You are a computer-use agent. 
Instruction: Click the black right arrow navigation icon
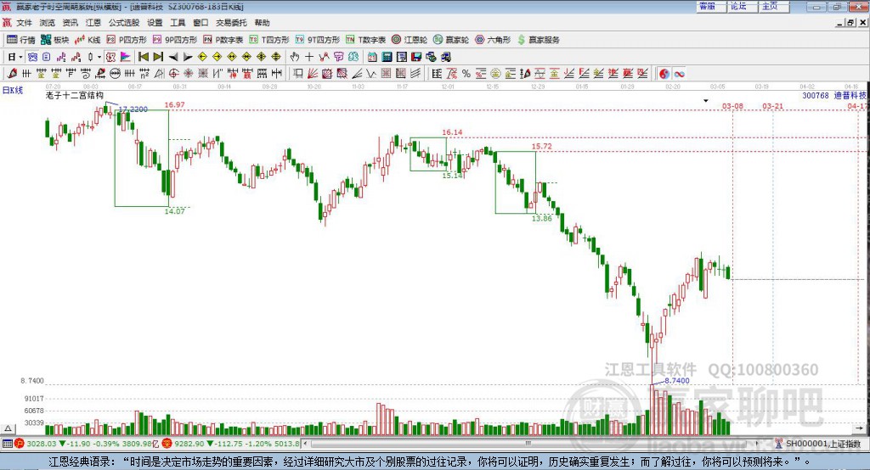(x=188, y=57)
